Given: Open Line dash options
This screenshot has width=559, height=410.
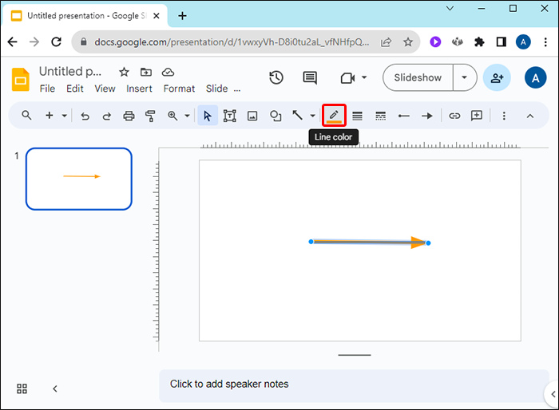Looking at the screenshot, I should 380,116.
